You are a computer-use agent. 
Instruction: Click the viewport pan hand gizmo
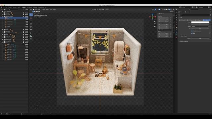[155, 24]
